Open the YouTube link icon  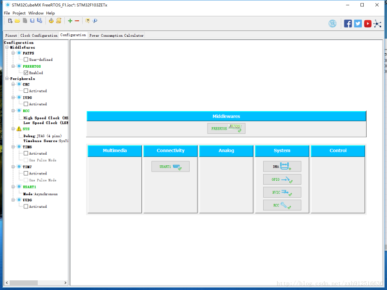click(x=368, y=24)
